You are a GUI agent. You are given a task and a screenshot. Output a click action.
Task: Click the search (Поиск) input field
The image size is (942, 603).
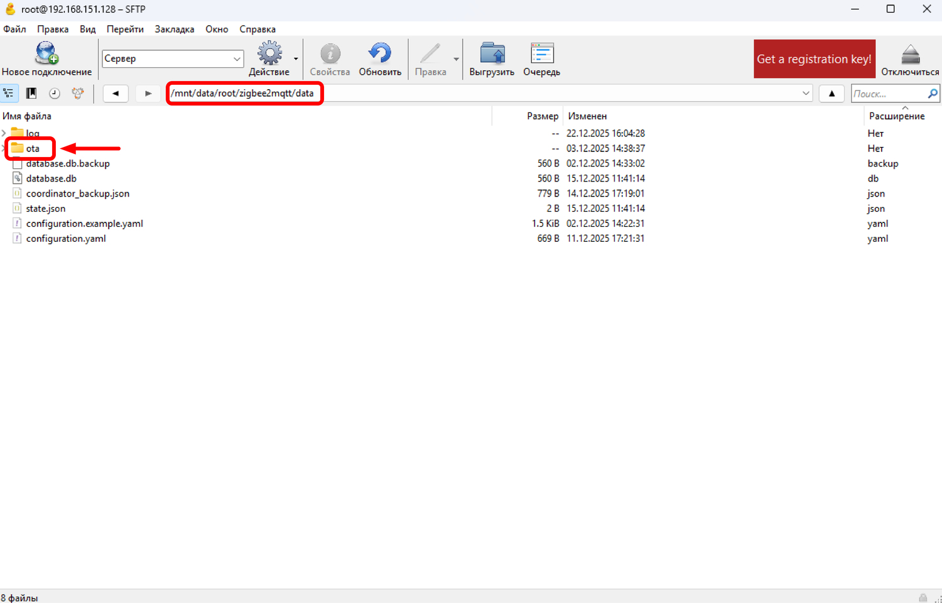pos(888,94)
